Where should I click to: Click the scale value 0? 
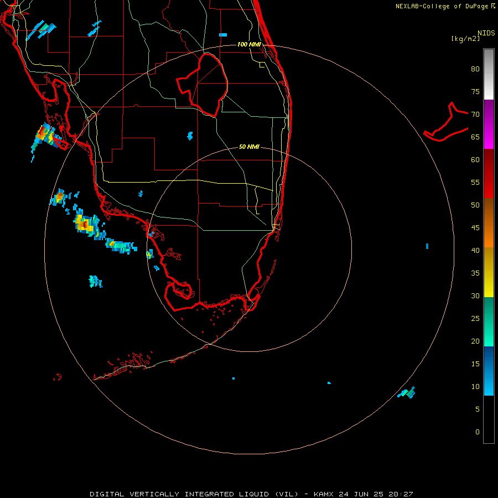pos(478,432)
